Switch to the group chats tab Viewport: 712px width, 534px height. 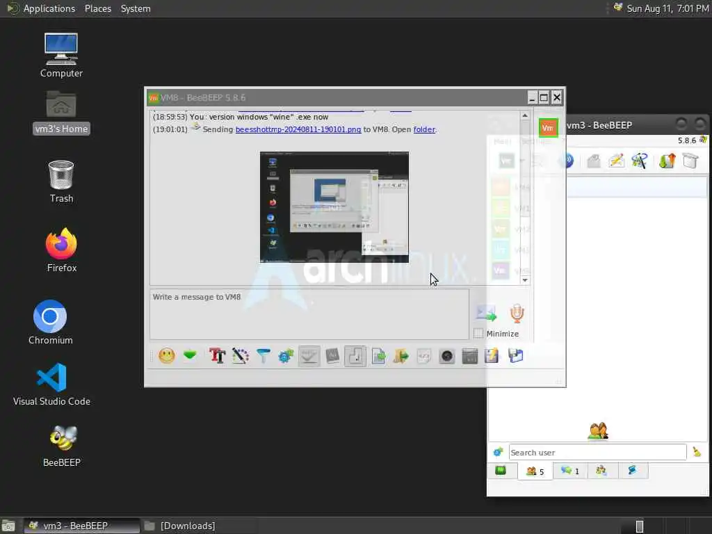click(601, 471)
